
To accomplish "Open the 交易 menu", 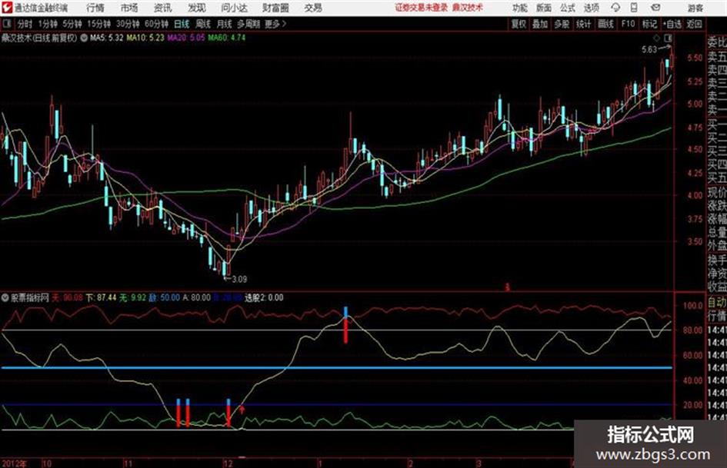I will coord(313,8).
